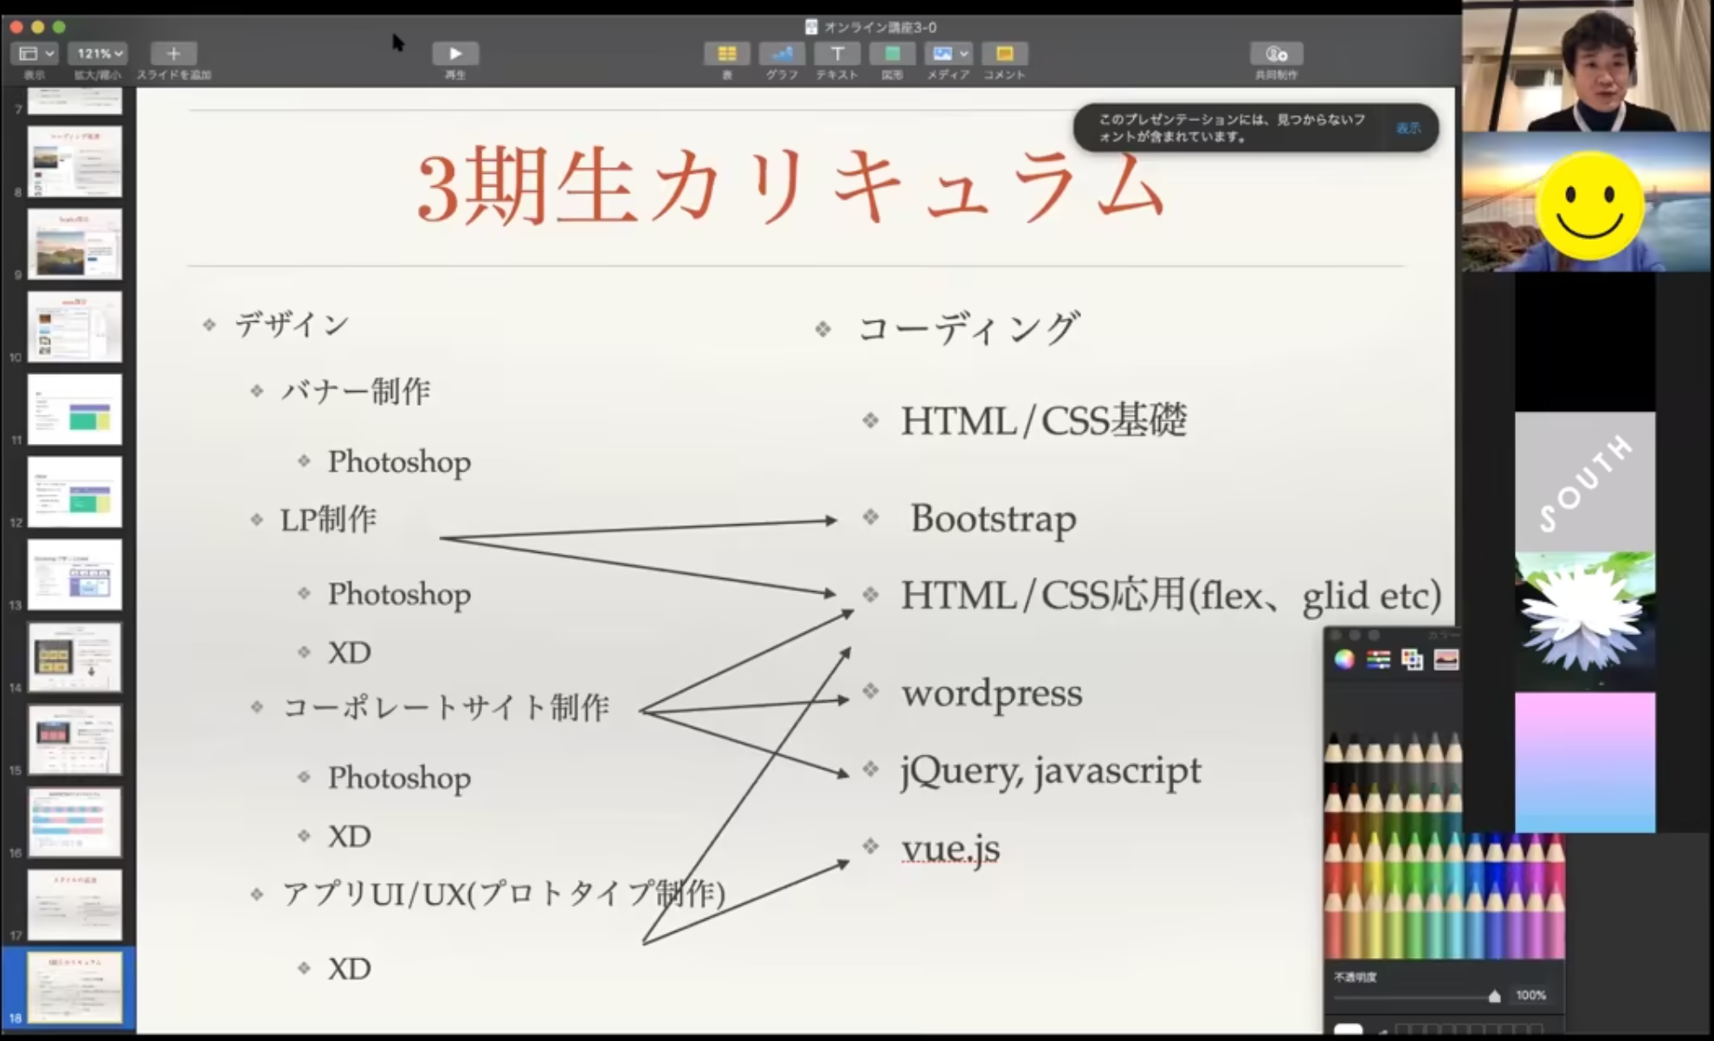
Task: Insert a text box from toolbar
Action: click(836, 54)
